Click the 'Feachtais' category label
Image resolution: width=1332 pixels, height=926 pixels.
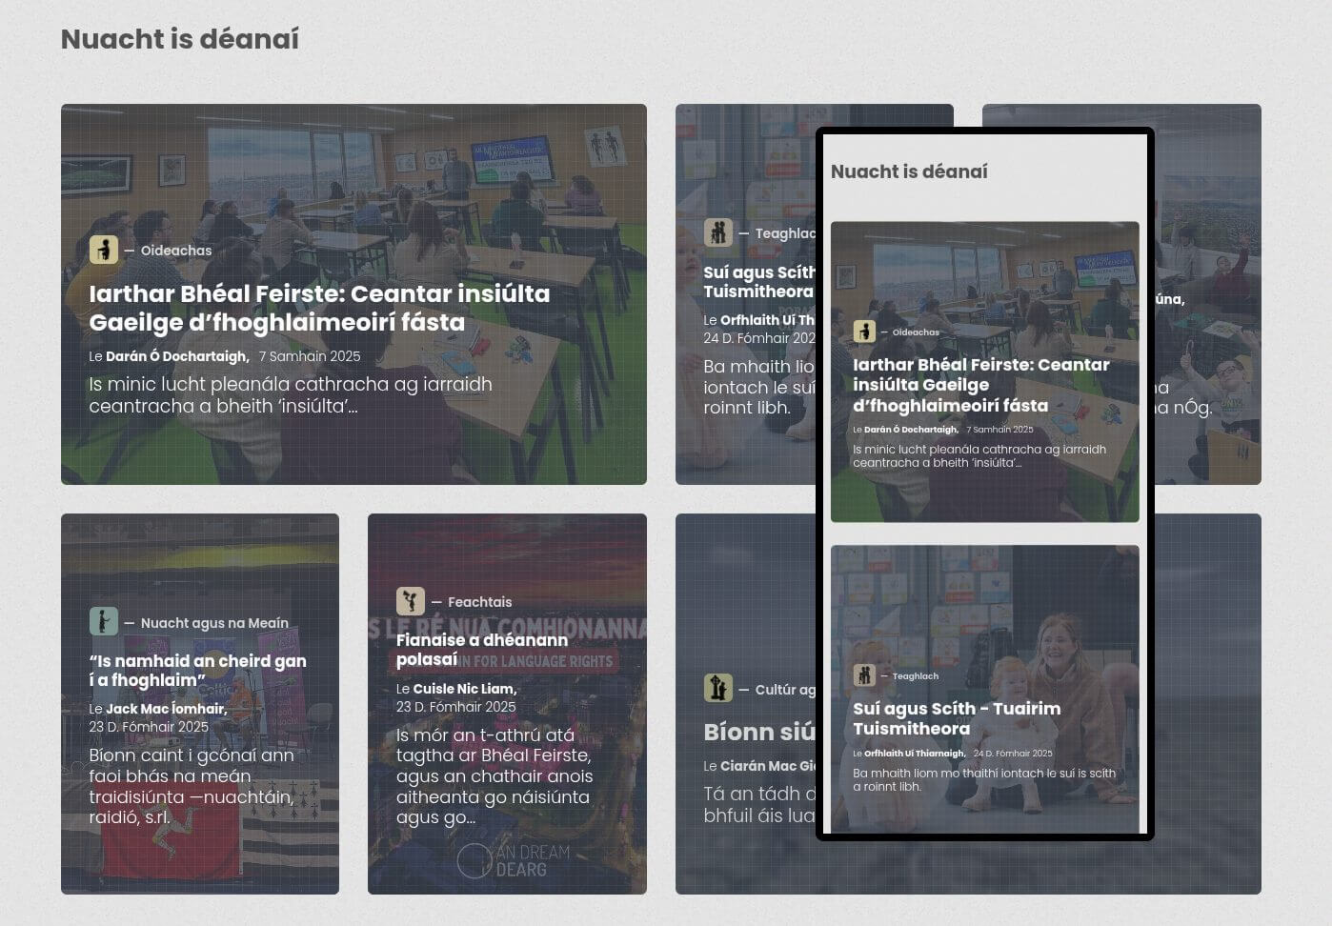tap(479, 602)
